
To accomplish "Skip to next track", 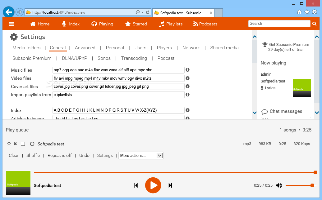I will click(170, 185).
